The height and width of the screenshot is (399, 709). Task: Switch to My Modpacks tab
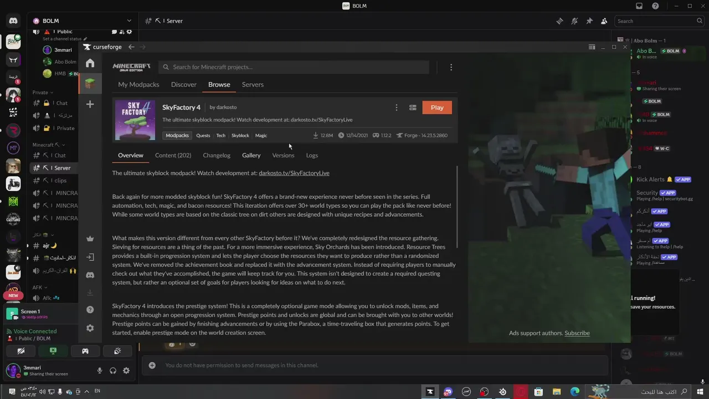(x=138, y=85)
